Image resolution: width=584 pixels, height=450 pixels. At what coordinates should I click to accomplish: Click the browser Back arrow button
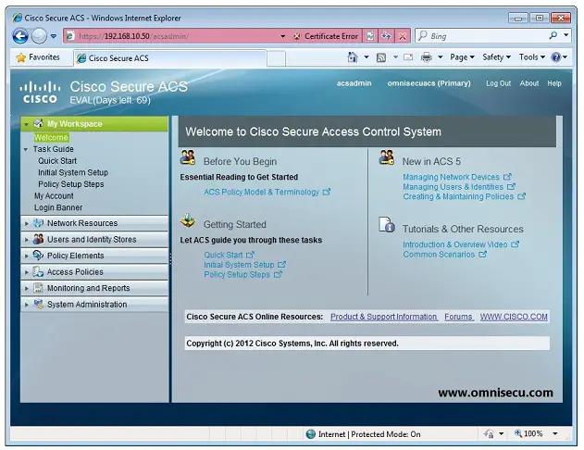pos(20,36)
